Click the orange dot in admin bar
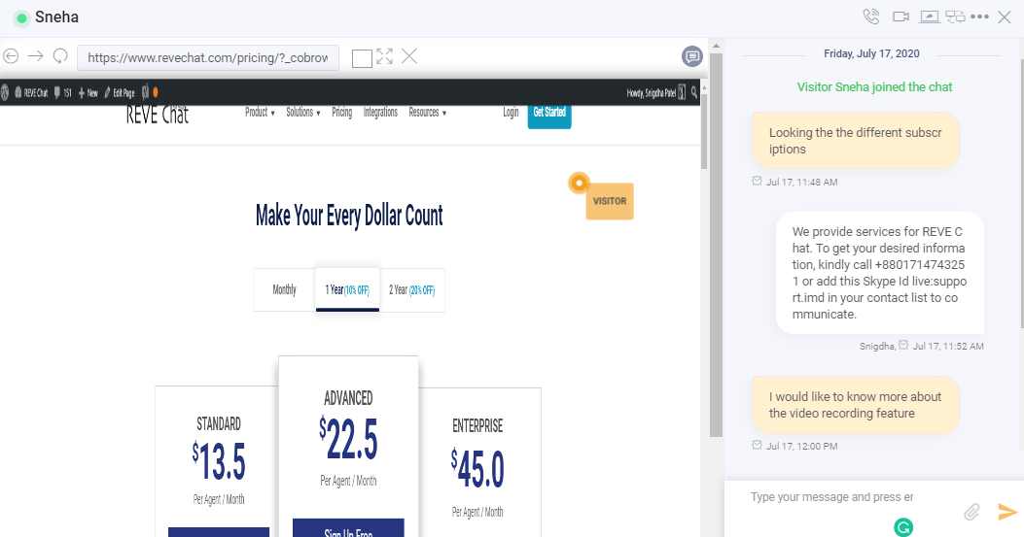Screen dimensions: 1024x537 [156, 92]
